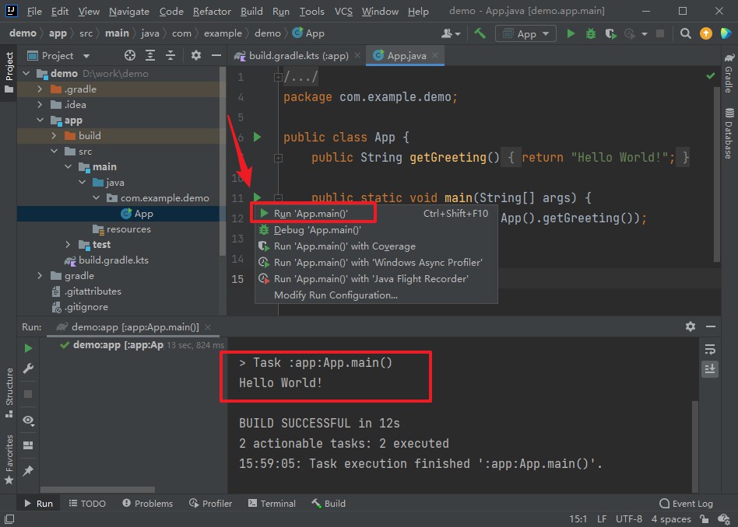
Task: Rerun the task in Run panel
Action: point(28,348)
